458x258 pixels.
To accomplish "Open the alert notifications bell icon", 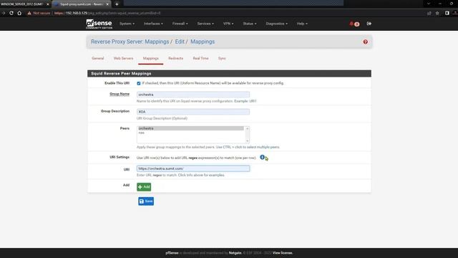I will click(351, 24).
